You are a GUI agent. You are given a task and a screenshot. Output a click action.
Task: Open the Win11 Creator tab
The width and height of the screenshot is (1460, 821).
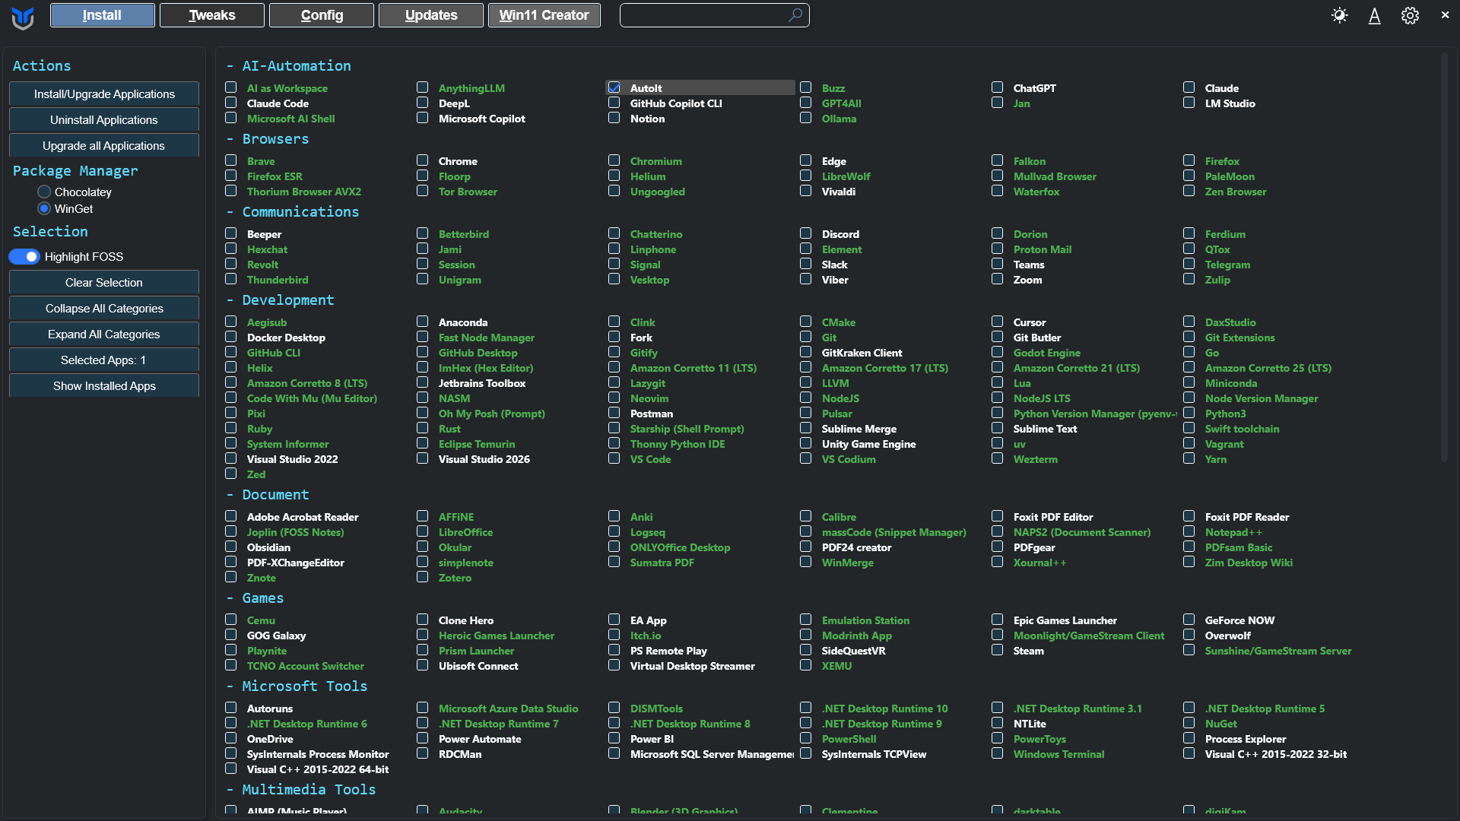(544, 15)
